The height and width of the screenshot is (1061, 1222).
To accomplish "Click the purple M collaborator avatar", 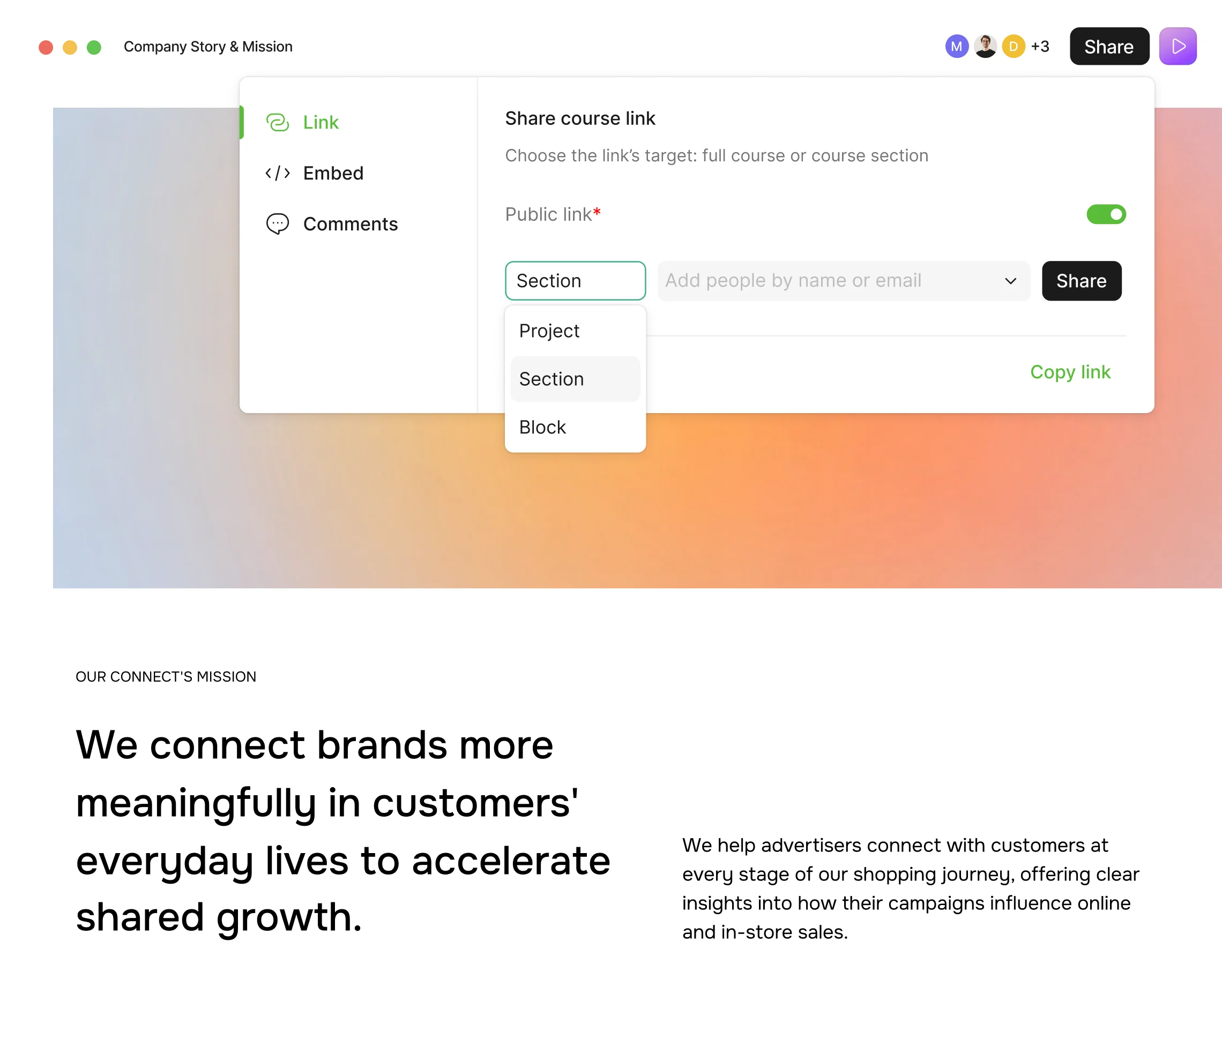I will point(956,46).
